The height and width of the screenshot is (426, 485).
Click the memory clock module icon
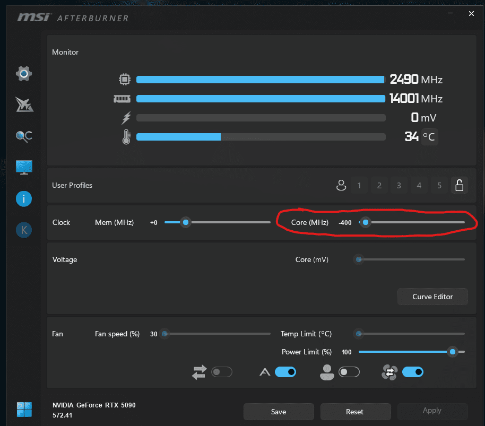click(x=122, y=99)
